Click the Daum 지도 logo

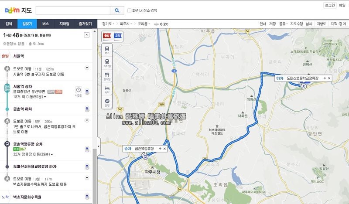tap(18, 10)
